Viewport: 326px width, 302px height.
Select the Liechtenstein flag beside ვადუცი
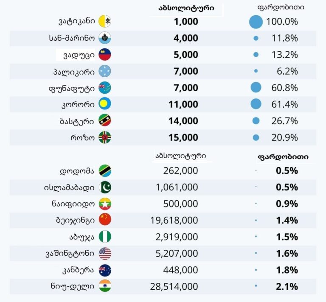104,55
